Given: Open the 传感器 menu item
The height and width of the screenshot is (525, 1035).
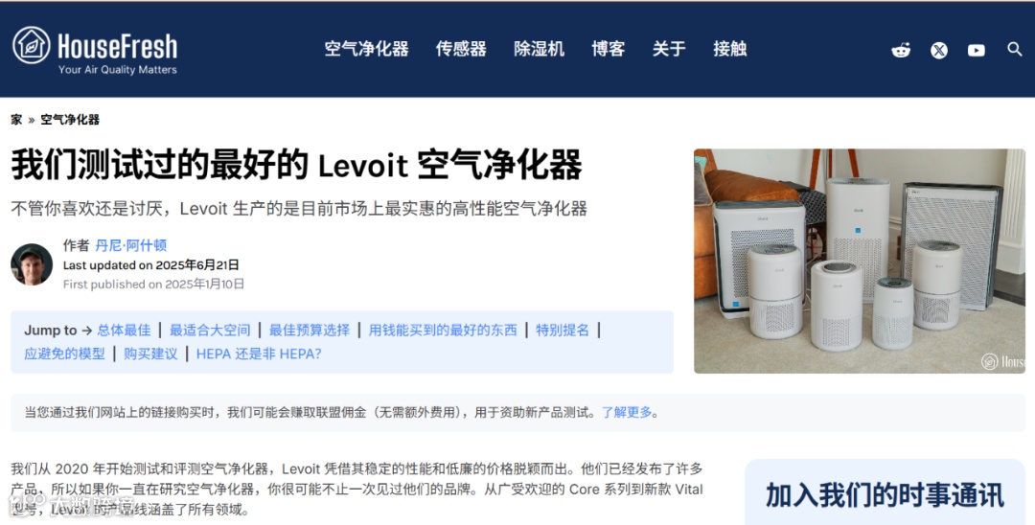Looking at the screenshot, I should pos(461,49).
